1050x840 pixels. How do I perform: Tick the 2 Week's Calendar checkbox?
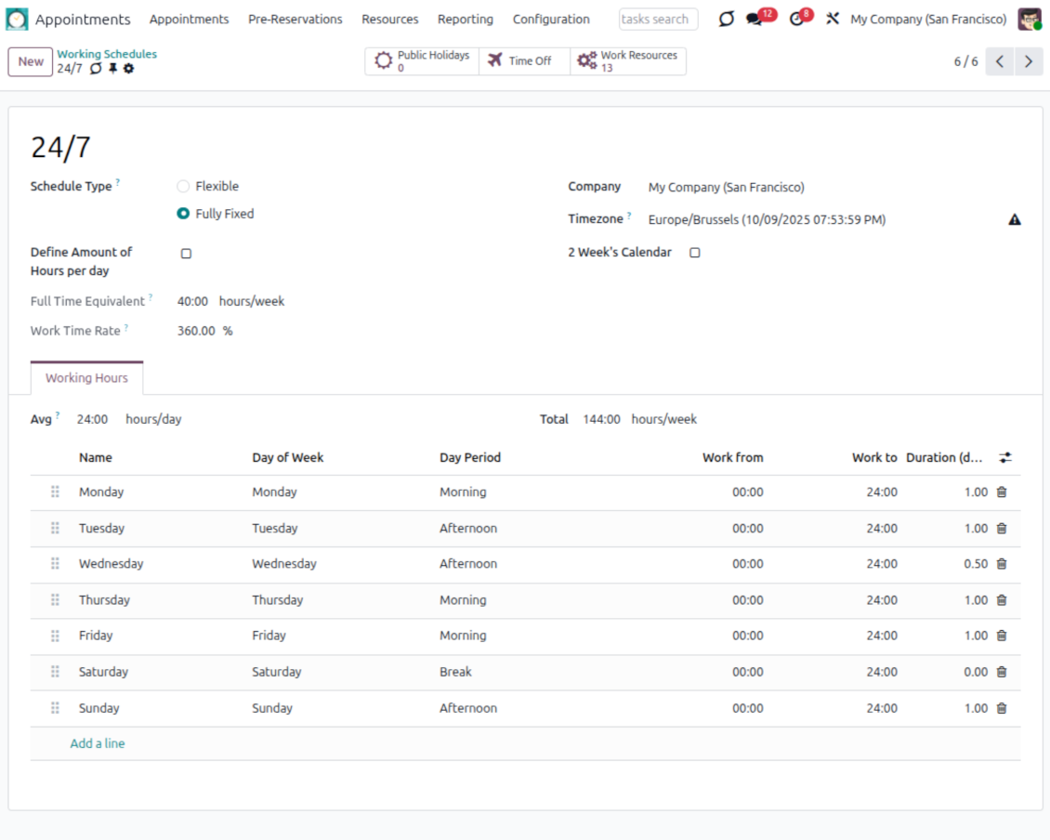[x=694, y=253]
